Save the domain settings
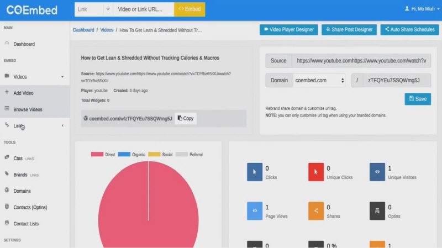Viewport: 442px width, 248px height. coord(418,99)
